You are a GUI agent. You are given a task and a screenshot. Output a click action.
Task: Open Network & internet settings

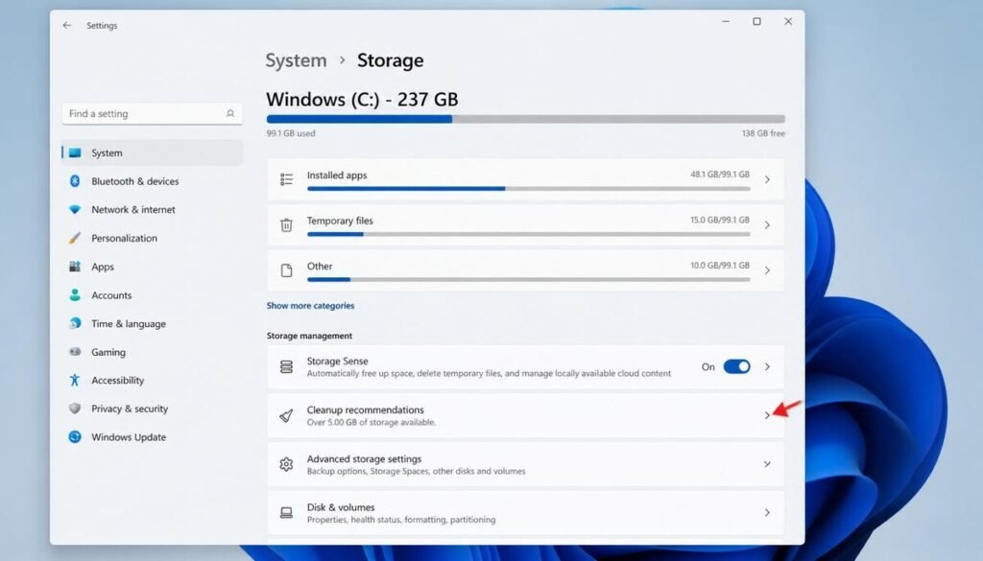[153, 210]
